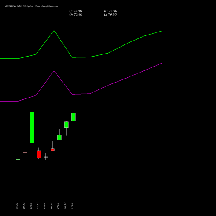This screenshot has height=216, width=216.
Task: Select the high value H: 76.90
Action: click(x=110, y=11)
